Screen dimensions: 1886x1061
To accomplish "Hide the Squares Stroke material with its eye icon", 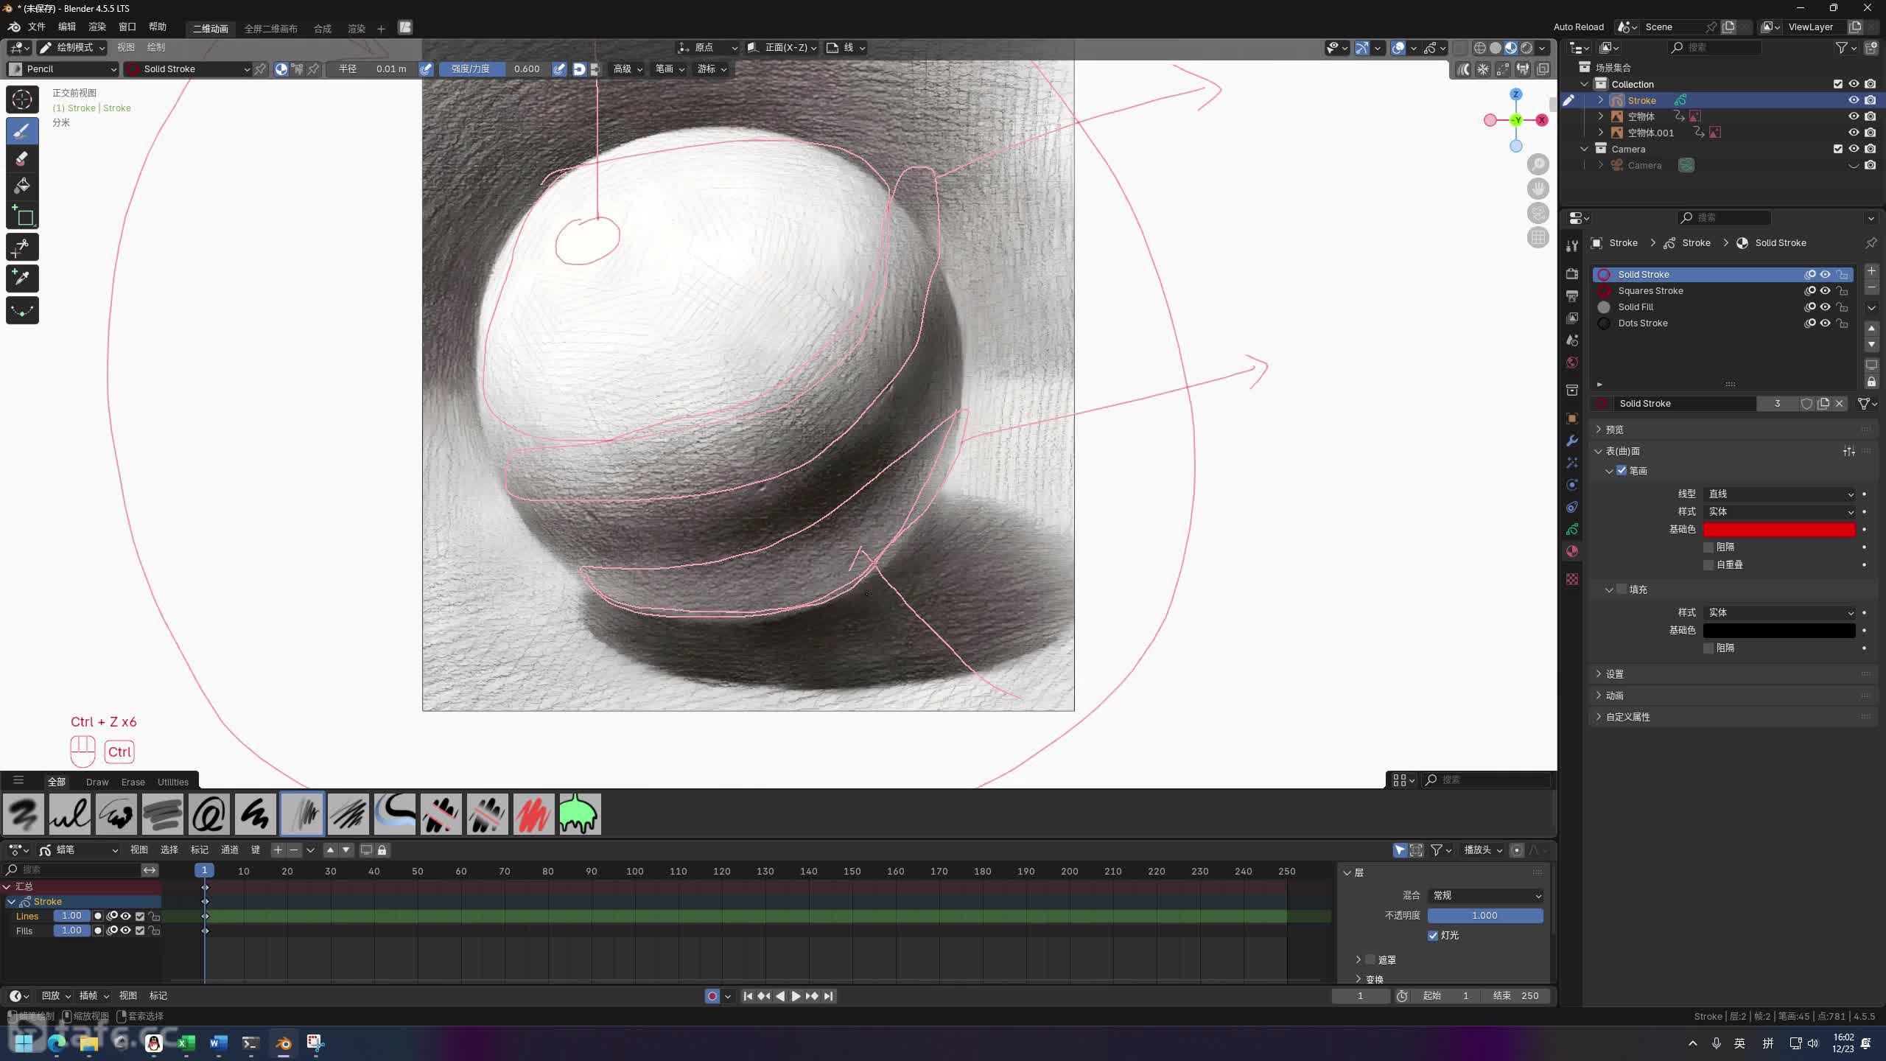I will [1826, 291].
